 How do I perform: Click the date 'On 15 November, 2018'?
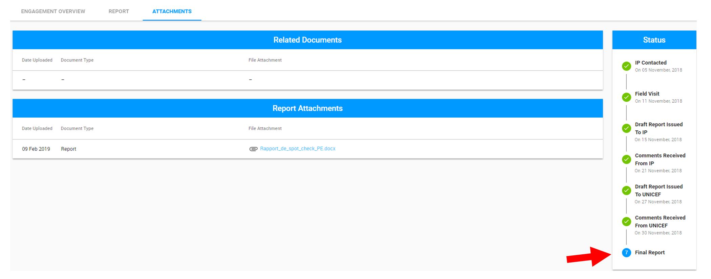[658, 140]
